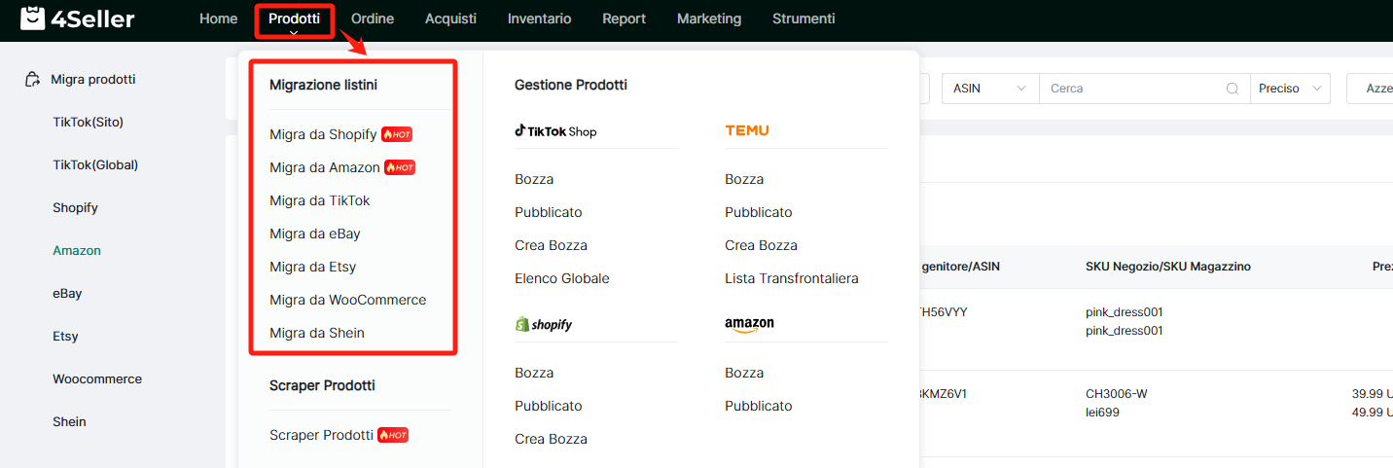The height and width of the screenshot is (468, 1393).
Task: Open the Preciso match mode dropdown
Action: coord(1290,89)
